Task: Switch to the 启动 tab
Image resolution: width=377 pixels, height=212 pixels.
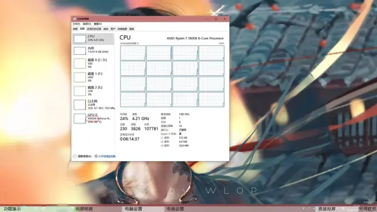Action: pos(106,29)
